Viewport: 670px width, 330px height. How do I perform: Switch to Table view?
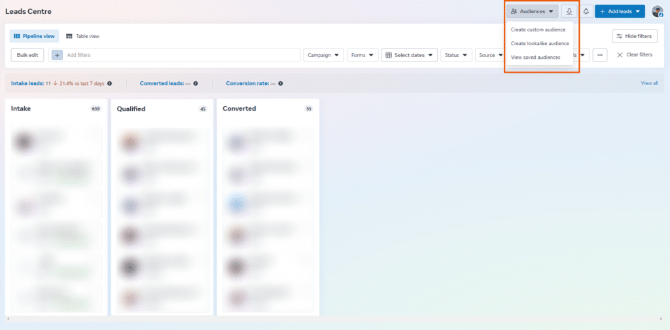(83, 36)
